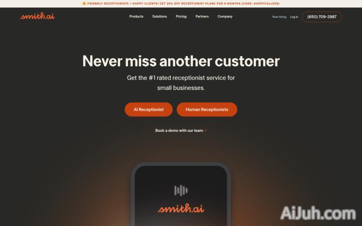
Task: Expand the Solutions menu
Action: pos(160,16)
